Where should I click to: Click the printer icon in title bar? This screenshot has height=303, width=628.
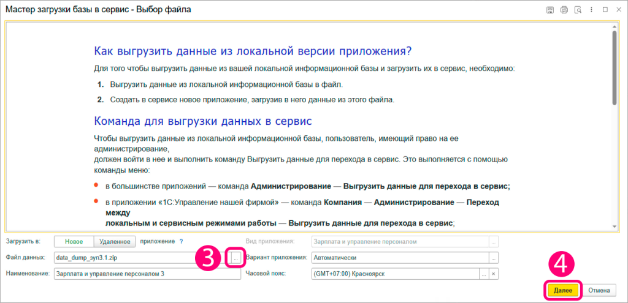click(x=564, y=10)
